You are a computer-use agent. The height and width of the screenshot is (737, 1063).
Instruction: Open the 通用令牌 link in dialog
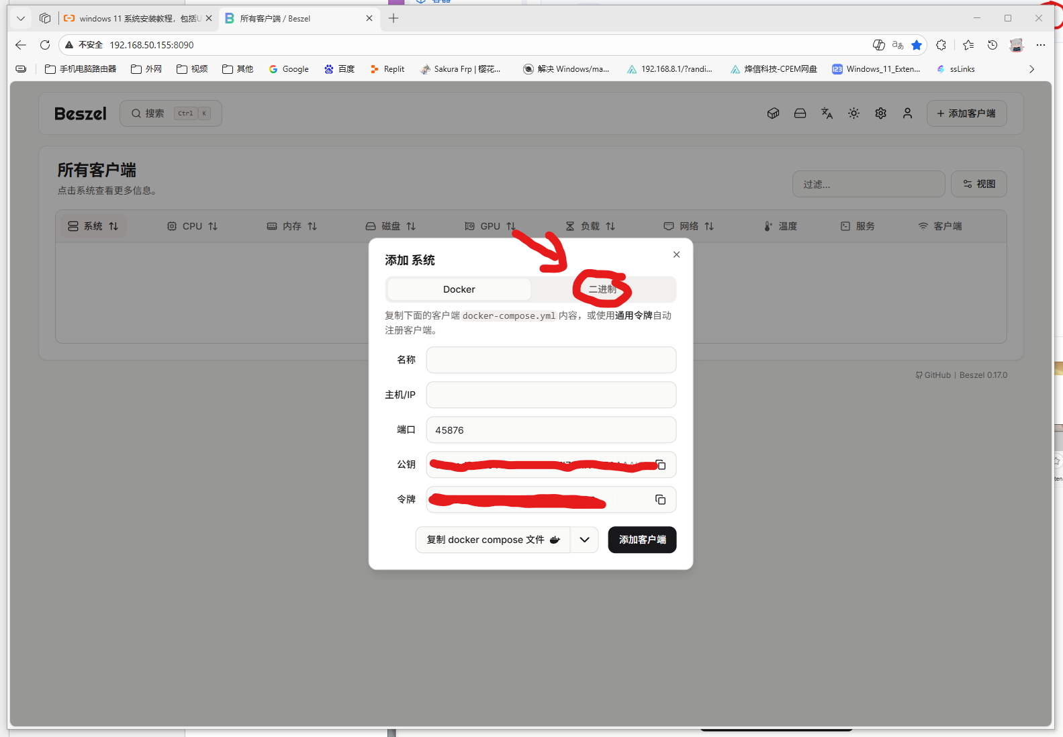point(633,315)
